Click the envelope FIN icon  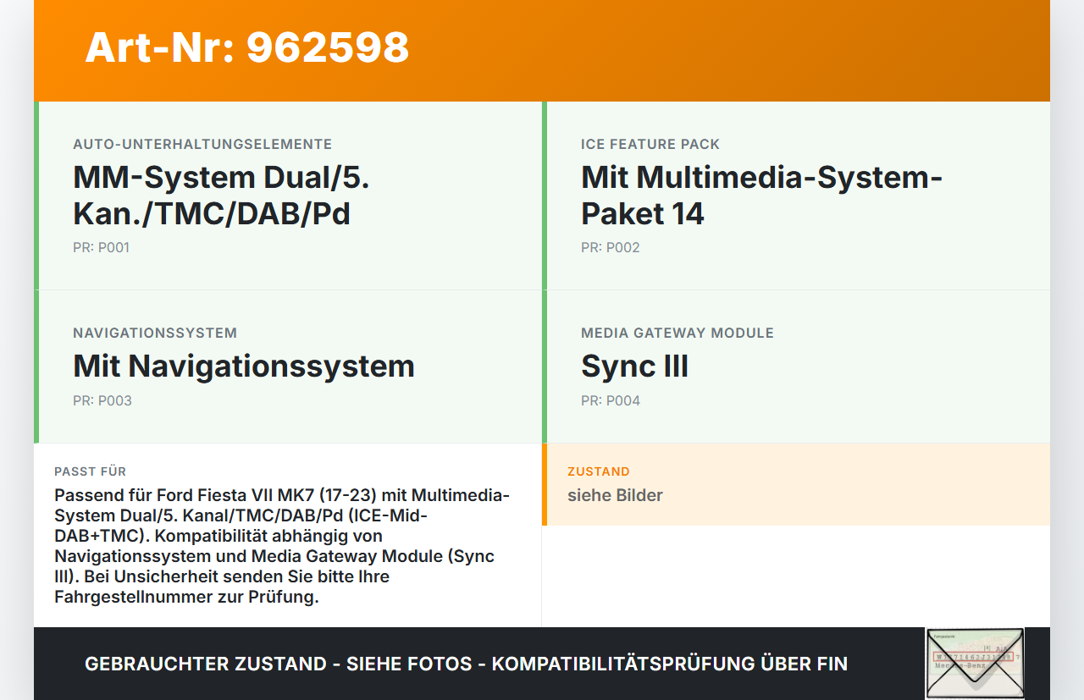coord(975,663)
